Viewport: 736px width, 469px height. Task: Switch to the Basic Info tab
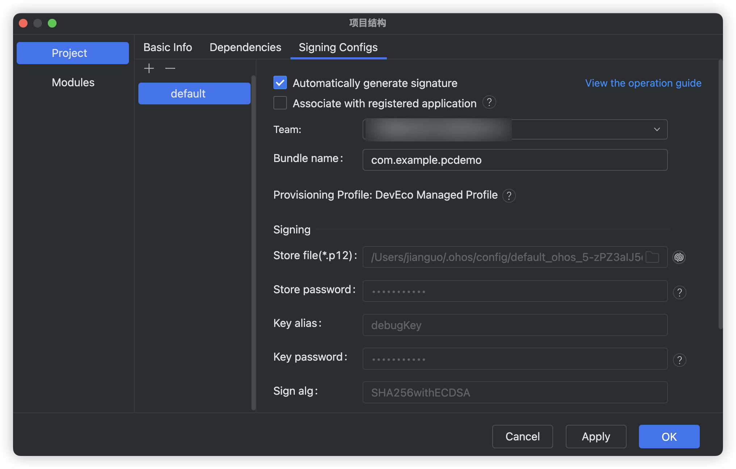click(x=168, y=47)
